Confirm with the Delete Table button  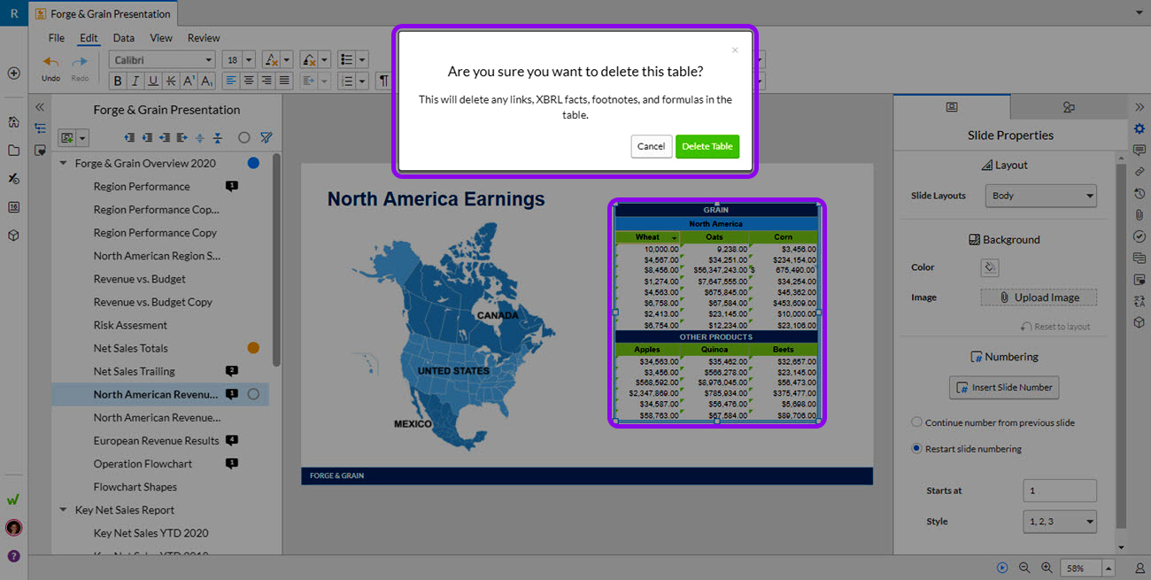point(707,147)
